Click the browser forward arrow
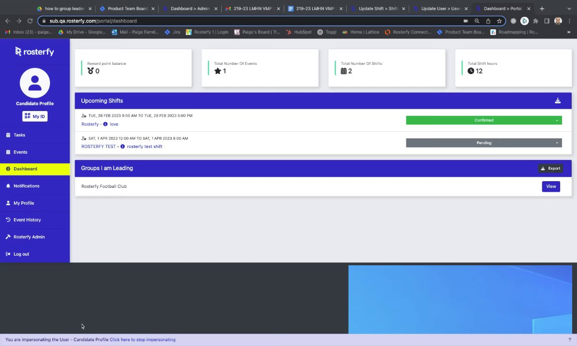The height and width of the screenshot is (346, 577). tap(19, 21)
